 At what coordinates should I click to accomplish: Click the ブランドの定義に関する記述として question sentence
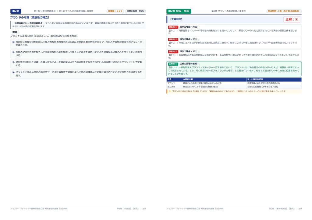click(x=44, y=36)
